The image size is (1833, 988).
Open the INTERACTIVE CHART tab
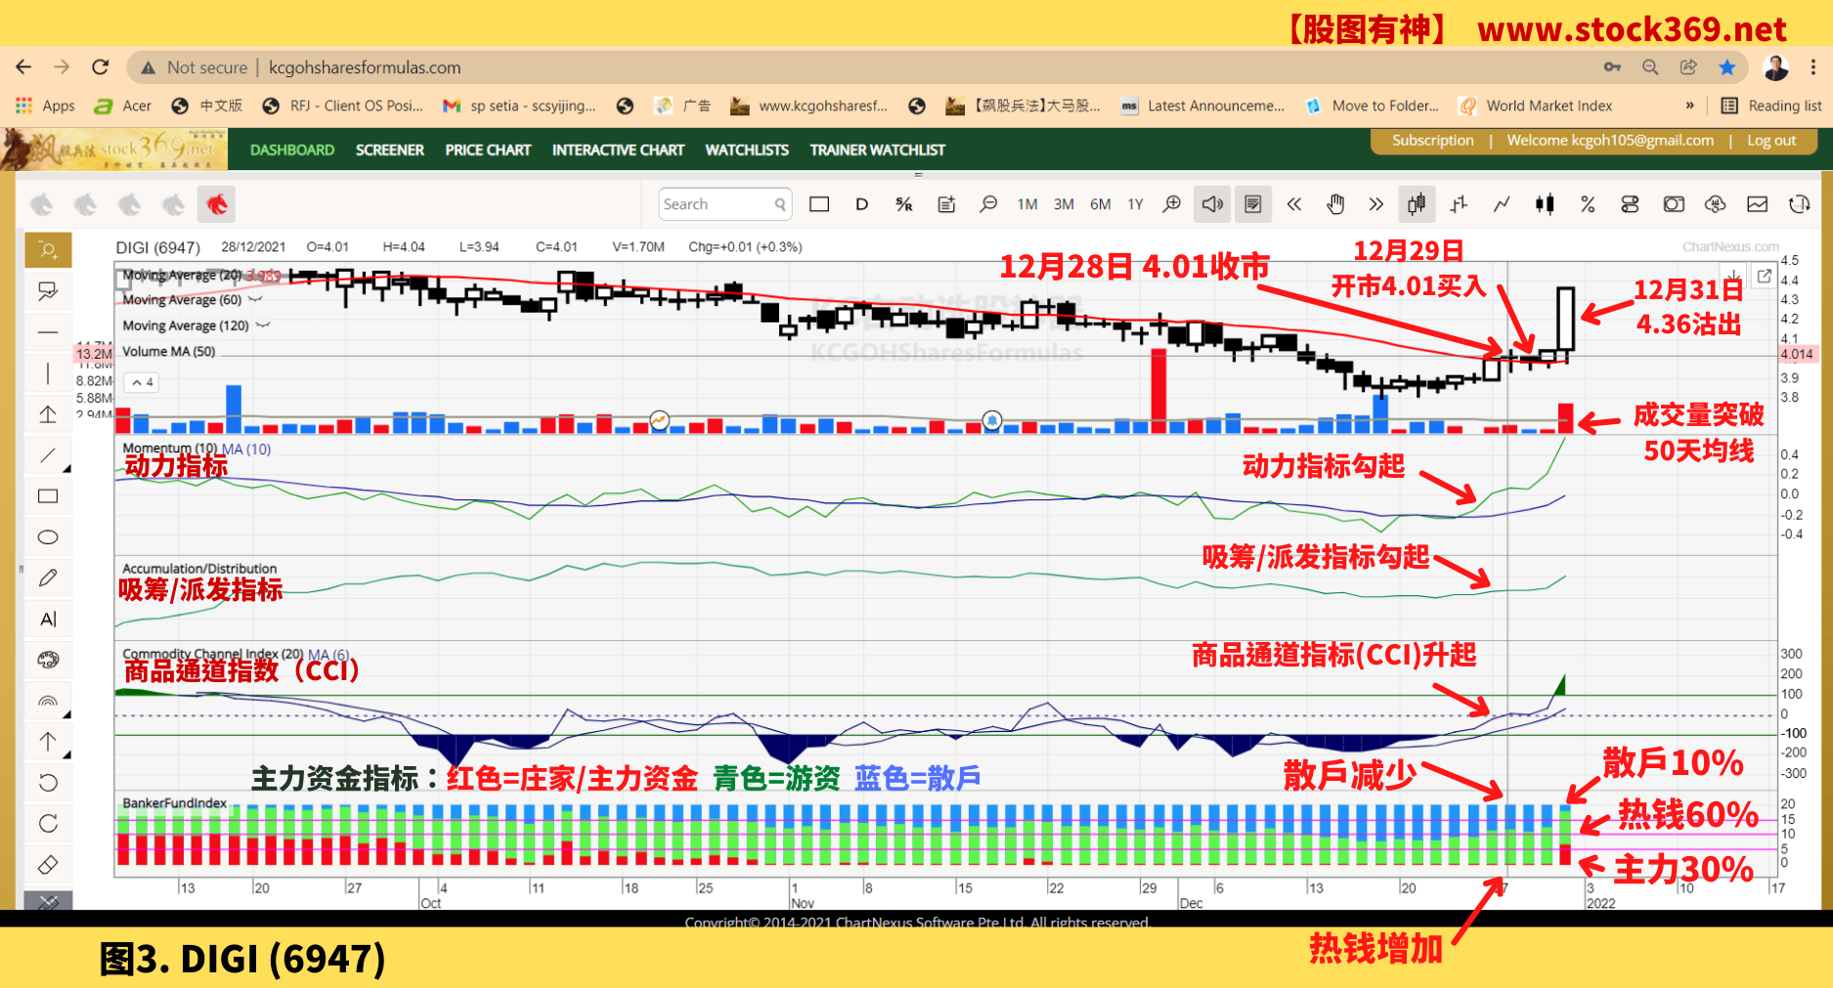coord(618,150)
